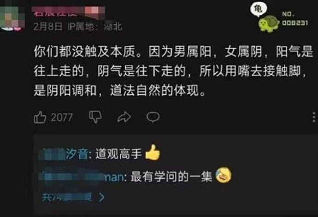318x217 pixels.
Task: Open the three-dot more options menu
Action: click(x=314, y=117)
